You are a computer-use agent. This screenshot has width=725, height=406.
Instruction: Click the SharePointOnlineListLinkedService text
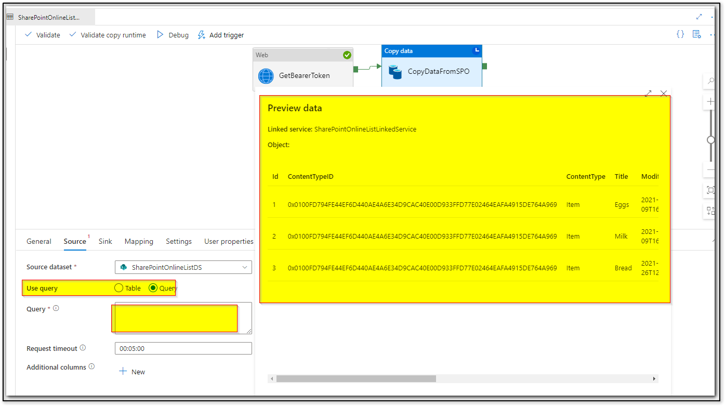tap(365, 129)
